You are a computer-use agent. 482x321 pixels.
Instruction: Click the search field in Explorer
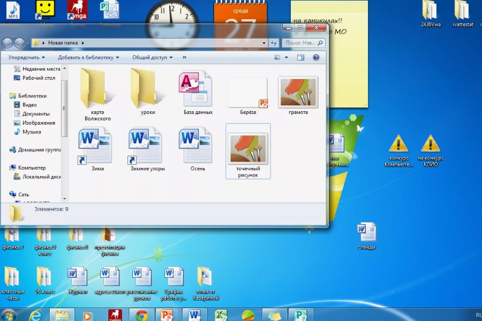[x=302, y=43]
